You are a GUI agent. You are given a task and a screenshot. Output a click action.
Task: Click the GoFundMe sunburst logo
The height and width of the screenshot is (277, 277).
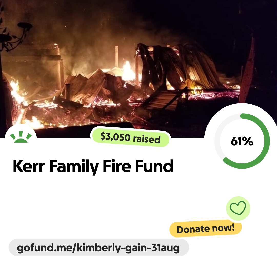[21, 137]
